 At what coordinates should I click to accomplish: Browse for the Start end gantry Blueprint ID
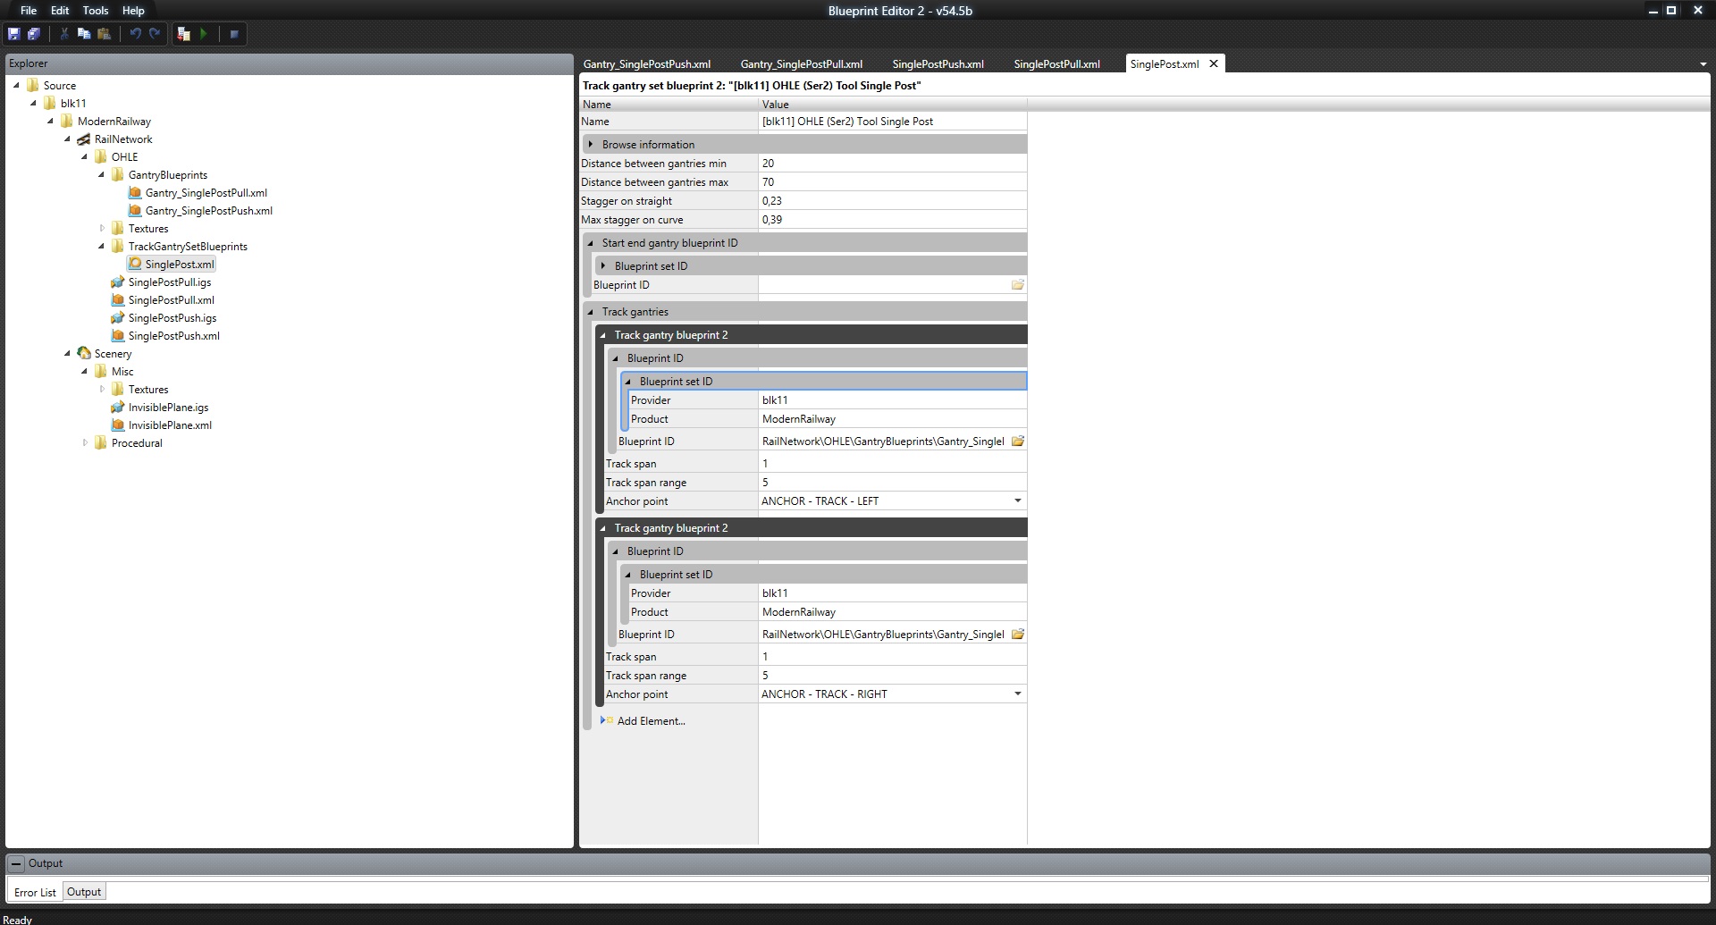pyautogui.click(x=1017, y=285)
